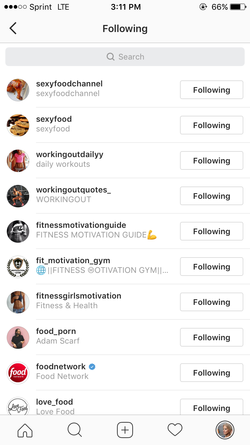Toggle Following for sexyfoodchannel
The image size is (250, 445).
(212, 90)
